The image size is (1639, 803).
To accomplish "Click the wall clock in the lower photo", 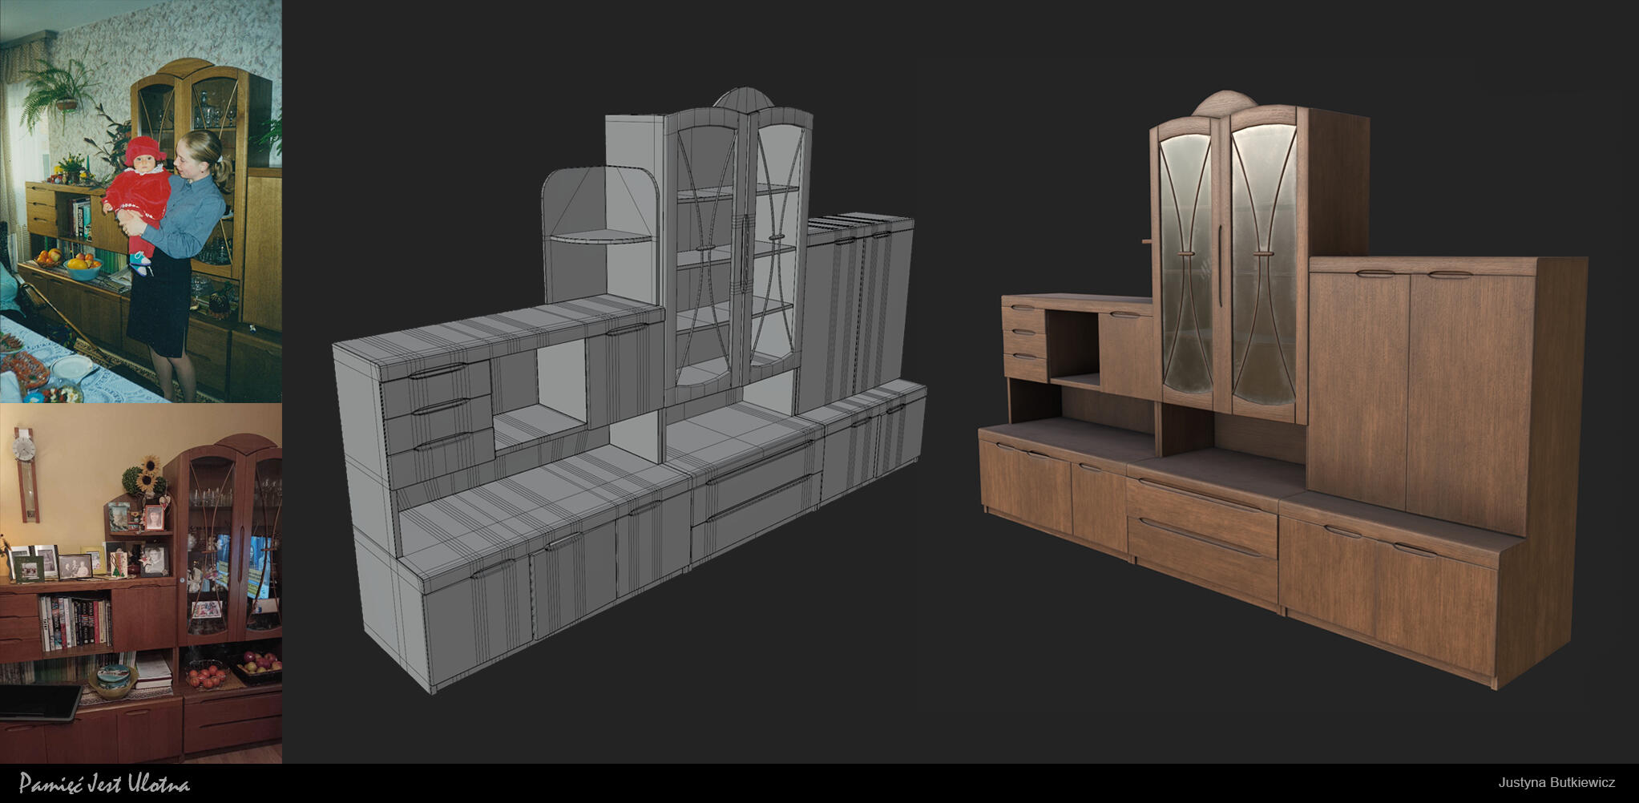I will coord(26,474).
